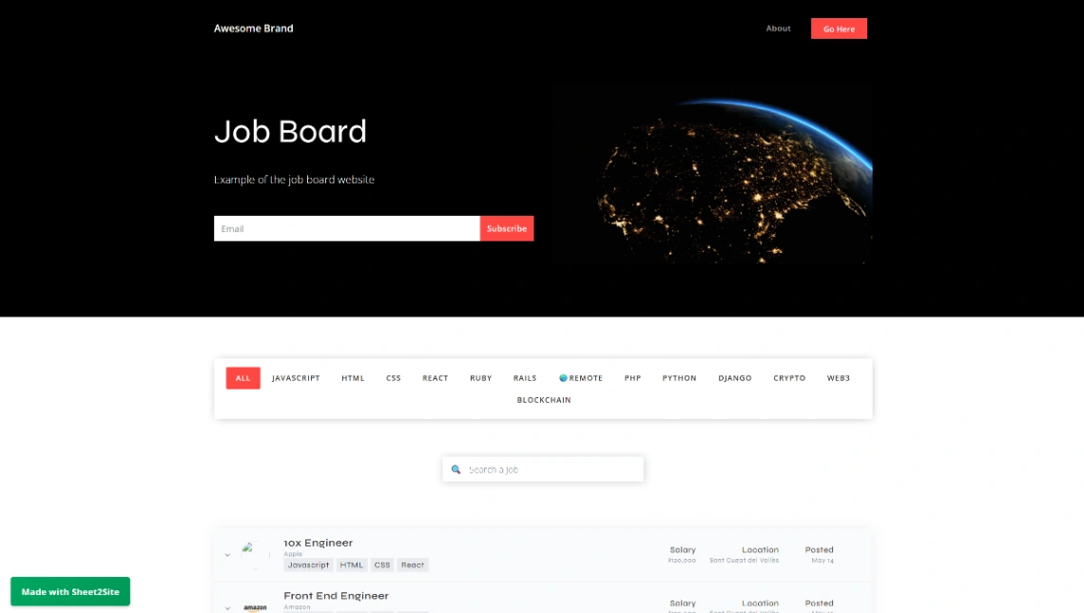Click the magnifying glass icon in the search bar
This screenshot has width=1084, height=613.
tap(457, 469)
